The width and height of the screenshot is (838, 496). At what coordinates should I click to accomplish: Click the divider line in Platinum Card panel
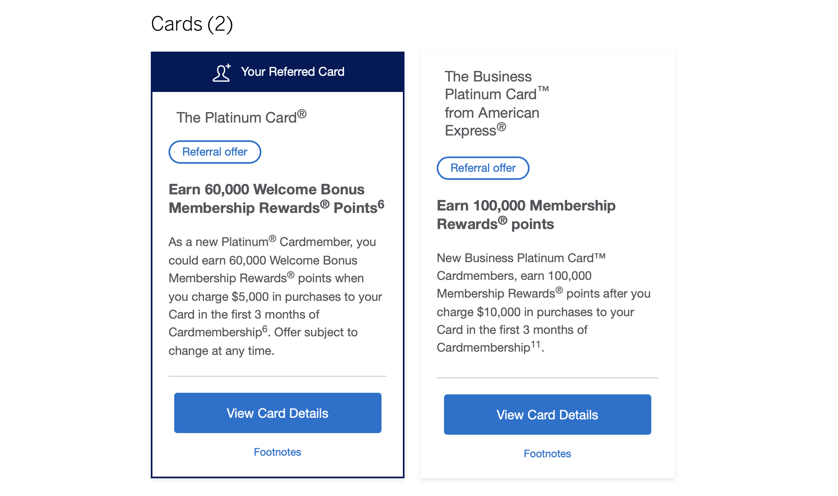pyautogui.click(x=277, y=376)
